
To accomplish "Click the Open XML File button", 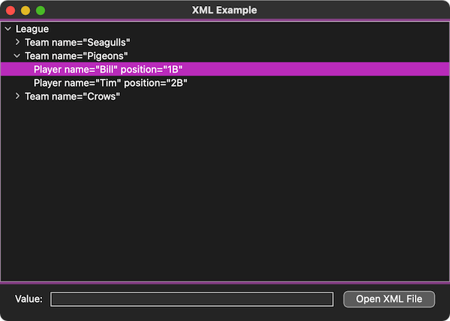I will click(x=388, y=299).
